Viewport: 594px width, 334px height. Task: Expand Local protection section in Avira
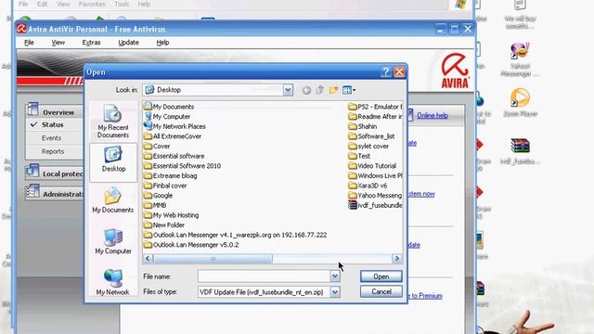[x=54, y=173]
